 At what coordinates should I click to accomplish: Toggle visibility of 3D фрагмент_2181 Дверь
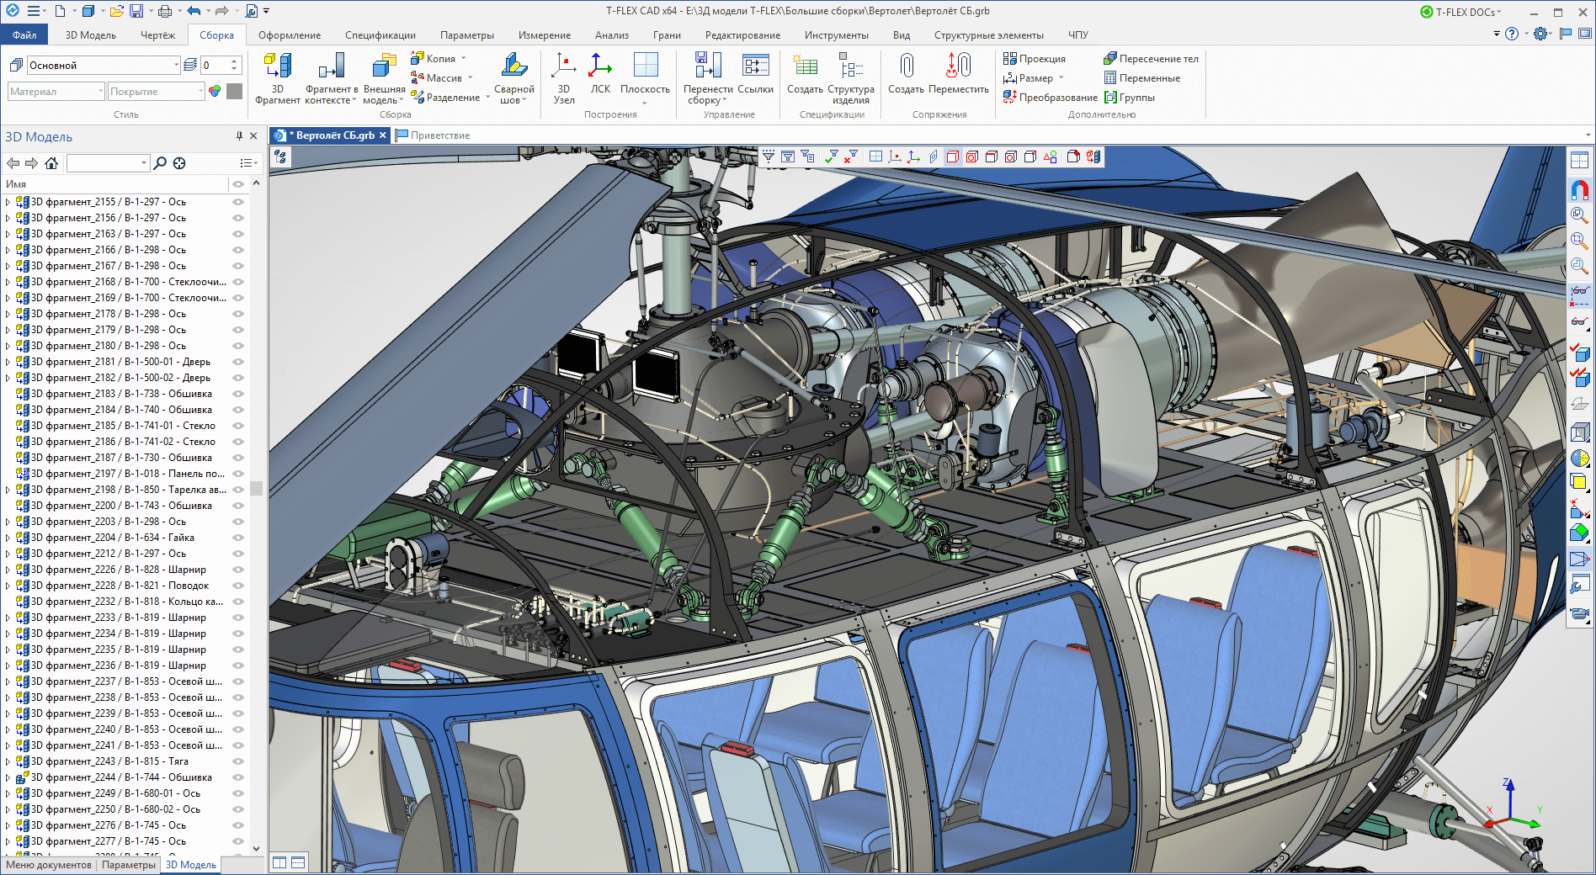coord(238,362)
